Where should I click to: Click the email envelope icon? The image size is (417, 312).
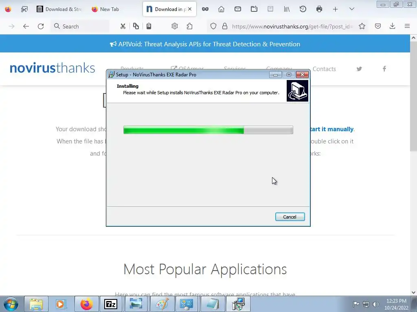(x=238, y=9)
